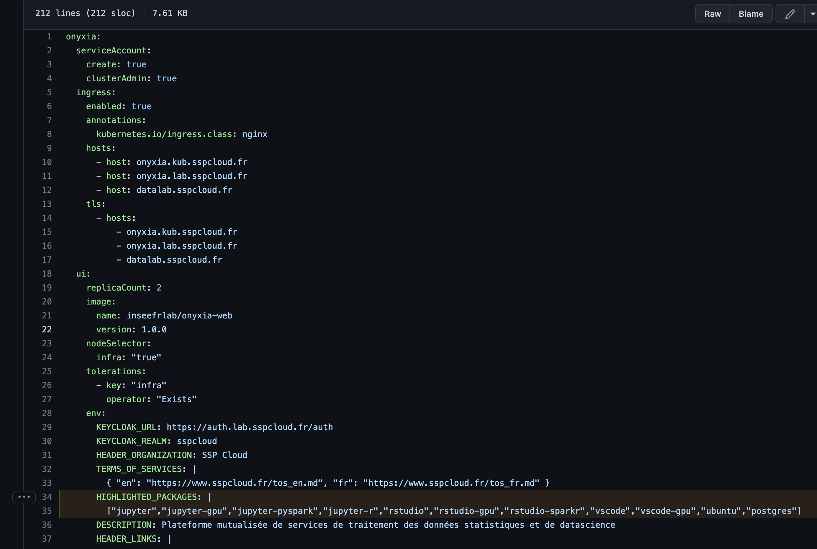
Task: Open the ellipsis menu beside highlighted line 34
Action: click(x=23, y=496)
